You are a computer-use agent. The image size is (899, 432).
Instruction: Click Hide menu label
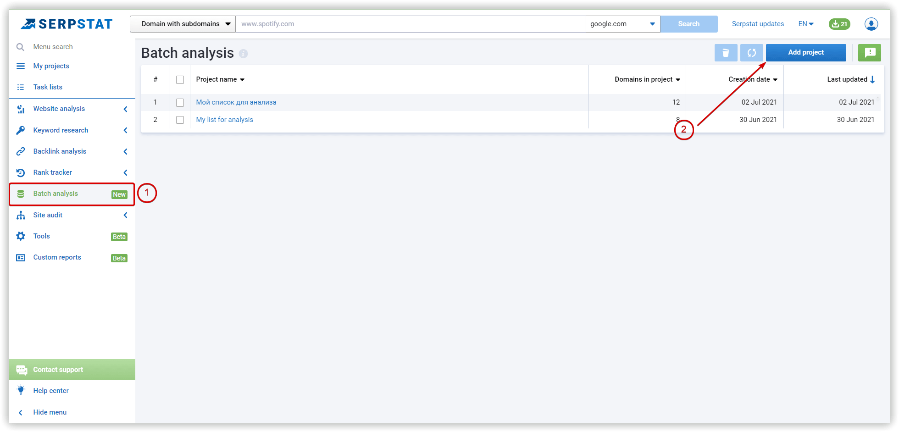[50, 412]
